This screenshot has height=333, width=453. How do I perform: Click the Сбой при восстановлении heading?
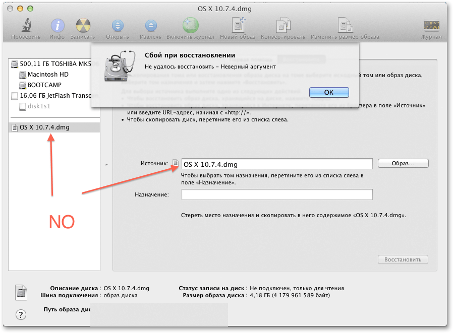[190, 55]
